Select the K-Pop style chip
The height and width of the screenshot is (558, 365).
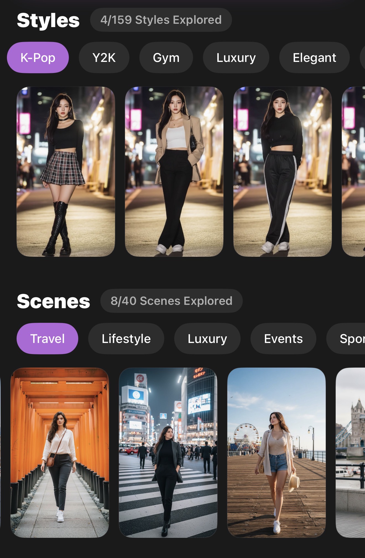pyautogui.click(x=38, y=57)
